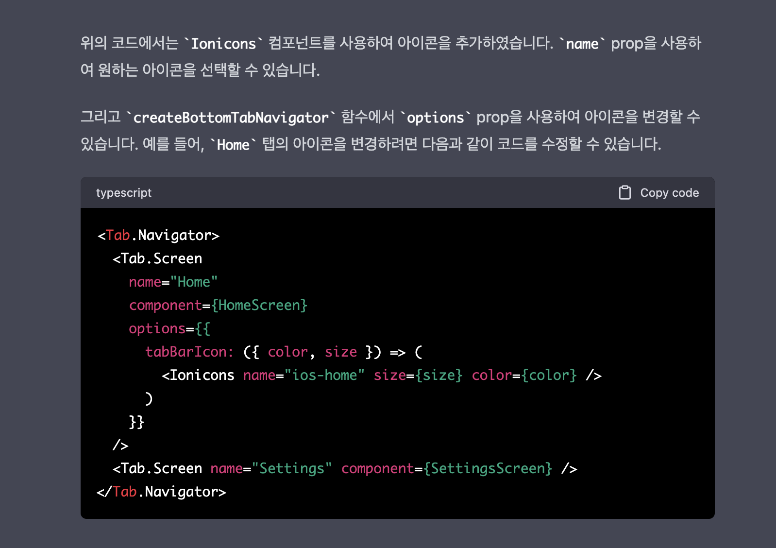Click the first <Tab.Screen code line
Image resolution: width=776 pixels, height=548 pixels.
(157, 259)
